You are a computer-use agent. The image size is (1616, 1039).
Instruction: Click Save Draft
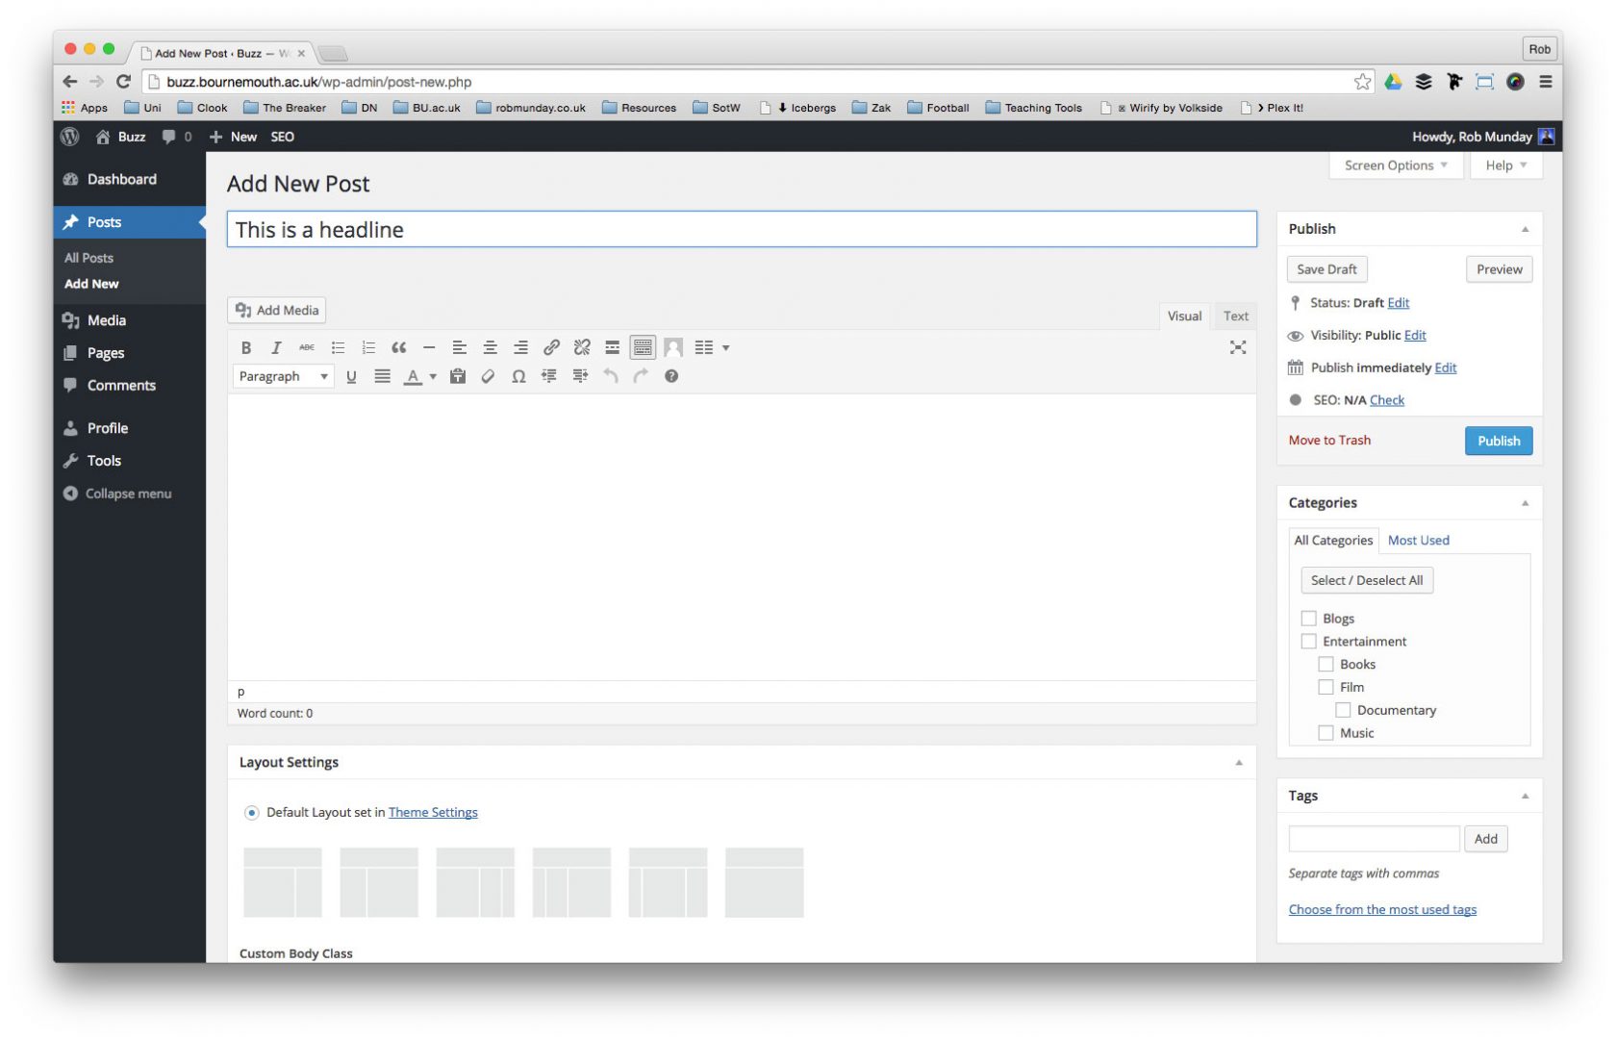(x=1326, y=269)
